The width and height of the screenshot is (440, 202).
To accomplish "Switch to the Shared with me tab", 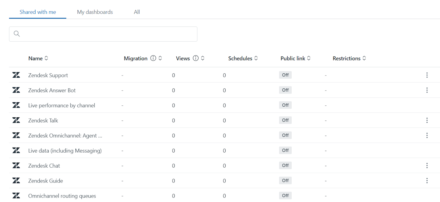I will pyautogui.click(x=38, y=12).
